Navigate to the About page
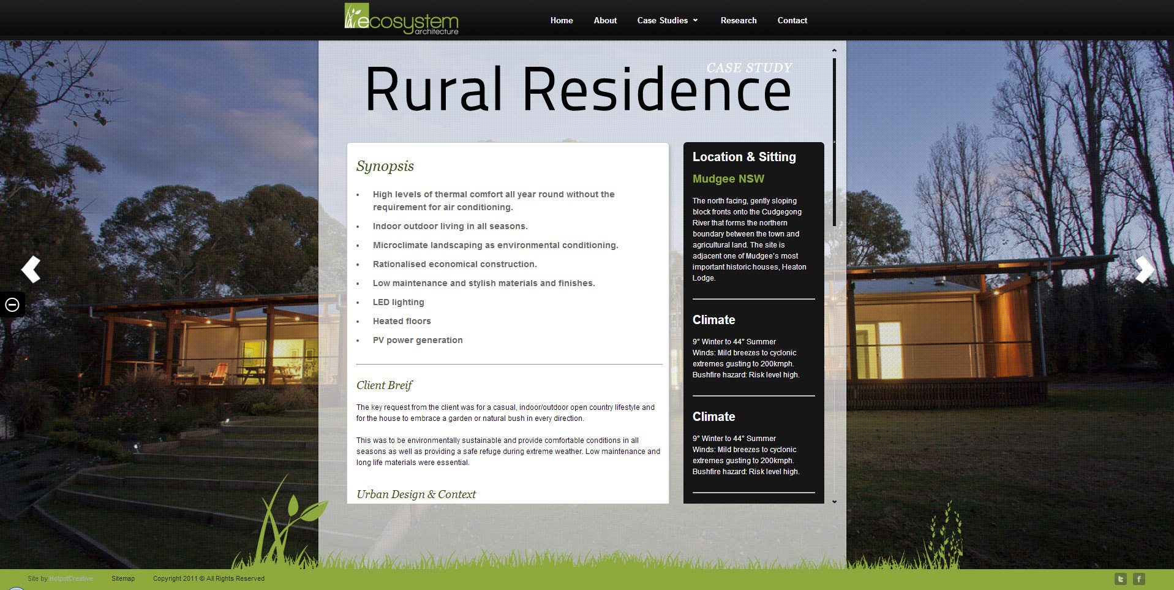Screen dimensions: 1174x590 tap(604, 20)
